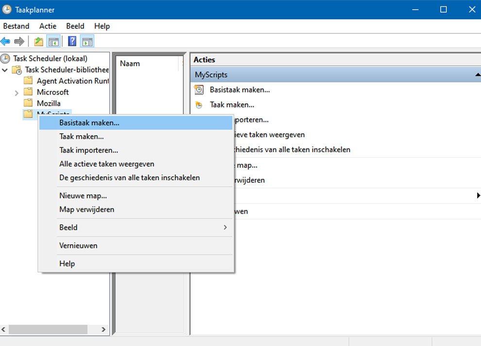Collapse the Task Scheduler-bibliotheek tree node

coord(4,70)
